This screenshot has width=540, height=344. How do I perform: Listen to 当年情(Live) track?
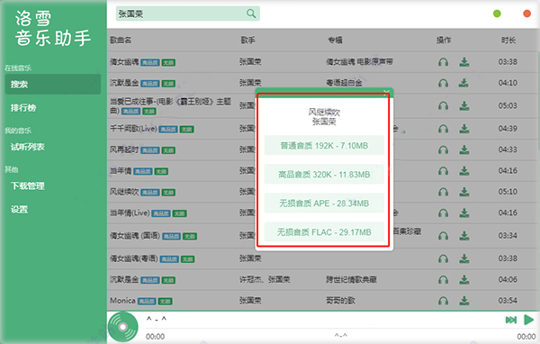(x=443, y=213)
